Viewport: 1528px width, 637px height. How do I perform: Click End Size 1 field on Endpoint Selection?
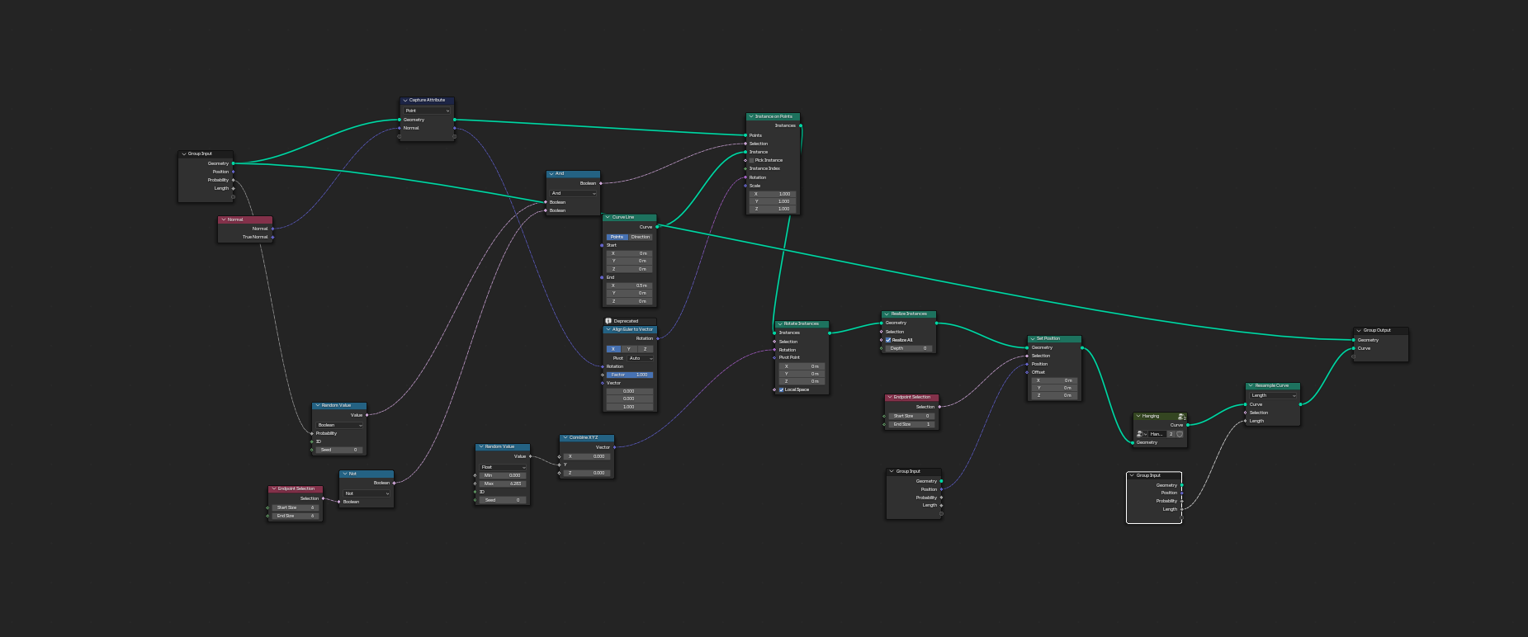pos(912,424)
